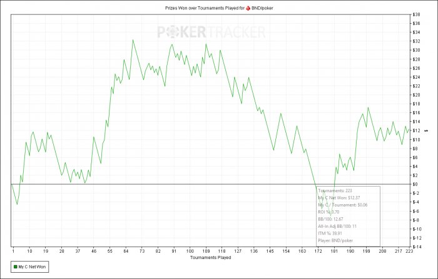The width and height of the screenshot is (438, 279).
Task: Click 'Player: BND/poker' tooltip line
Action: (335, 240)
